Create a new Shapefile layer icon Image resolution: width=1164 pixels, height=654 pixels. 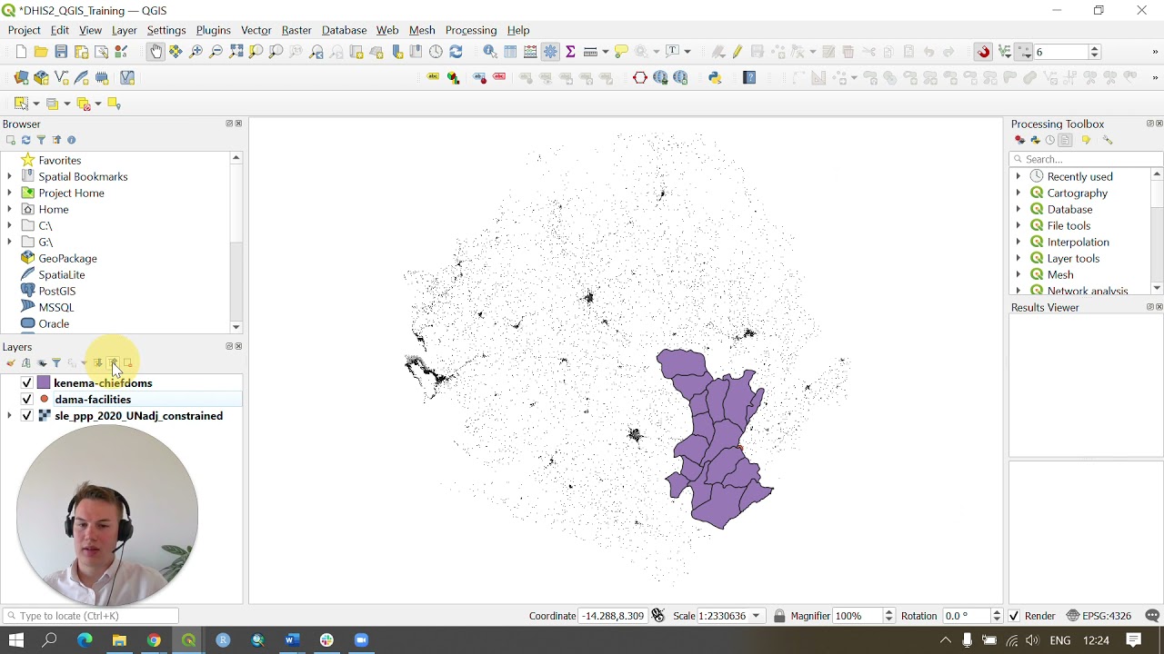61,78
